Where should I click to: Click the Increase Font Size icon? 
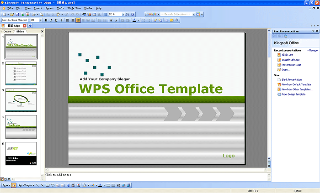111,21
